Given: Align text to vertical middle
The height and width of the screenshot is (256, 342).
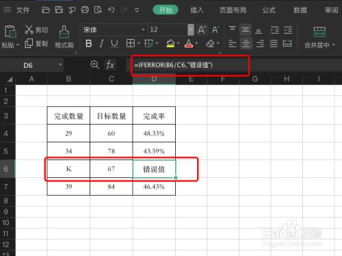Looking at the screenshot, I should [246, 29].
